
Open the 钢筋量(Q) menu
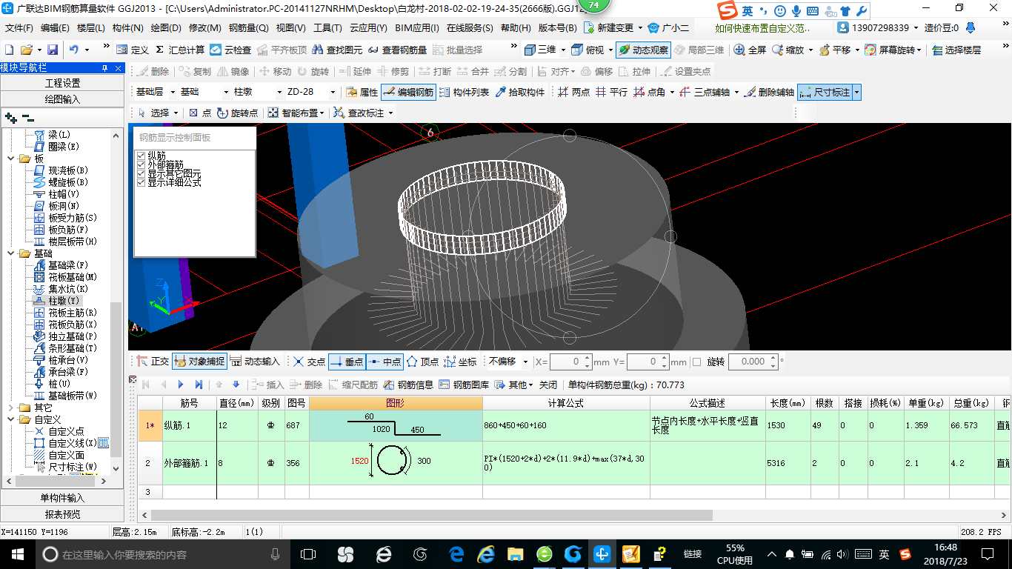click(248, 27)
